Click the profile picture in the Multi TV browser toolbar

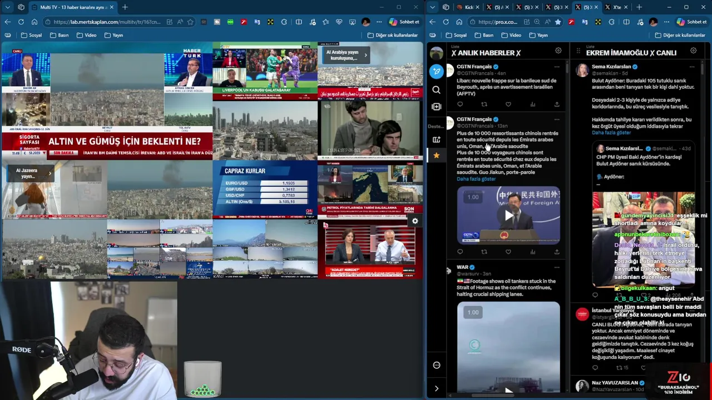(365, 22)
